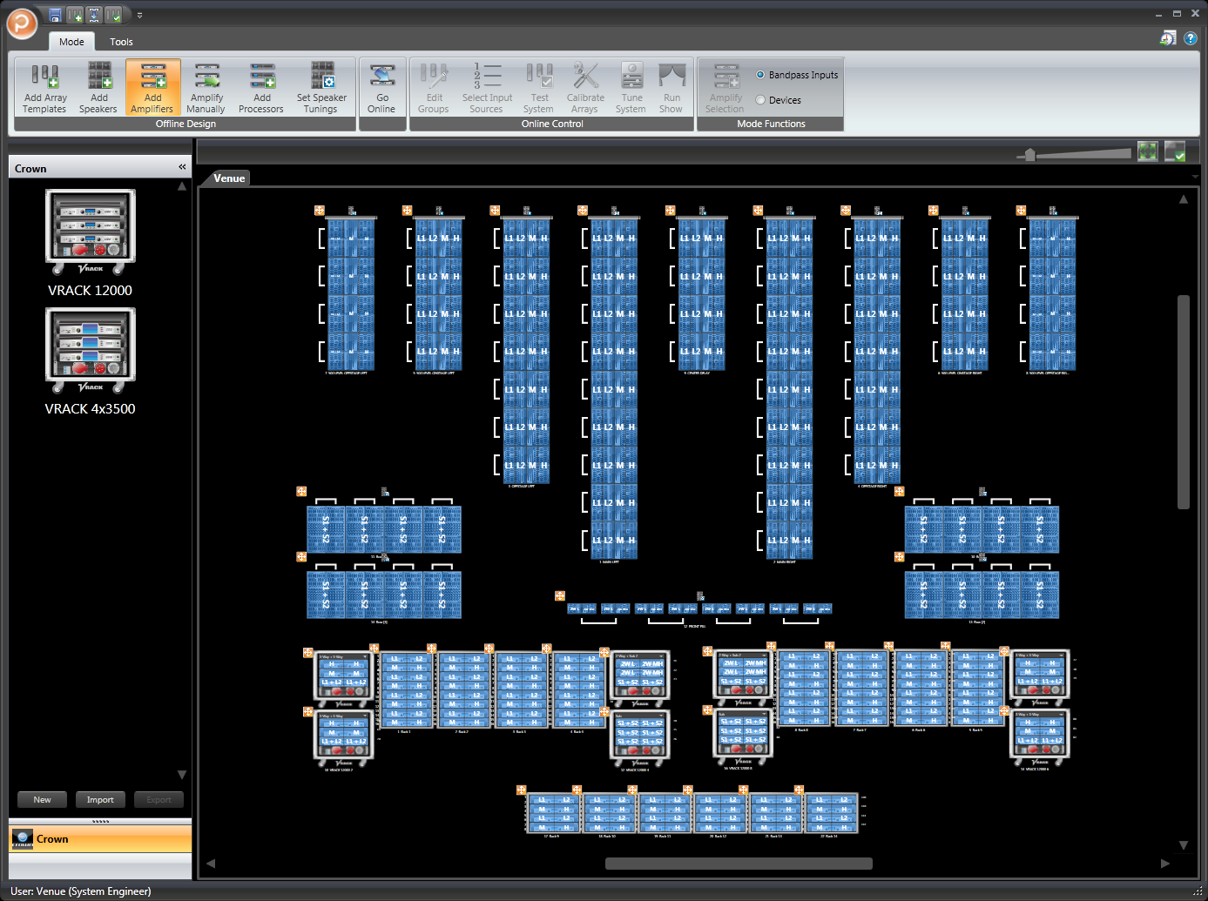Select the Venue tab
Viewport: 1208px width, 901px height.
(228, 178)
